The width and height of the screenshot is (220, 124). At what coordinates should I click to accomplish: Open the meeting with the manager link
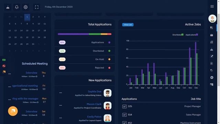(x=25, y=99)
